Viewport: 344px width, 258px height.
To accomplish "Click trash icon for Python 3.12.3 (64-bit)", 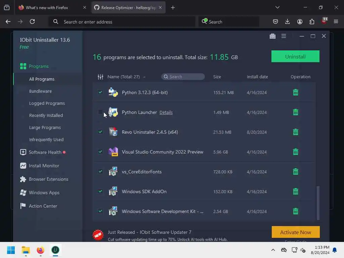I will [x=296, y=92].
